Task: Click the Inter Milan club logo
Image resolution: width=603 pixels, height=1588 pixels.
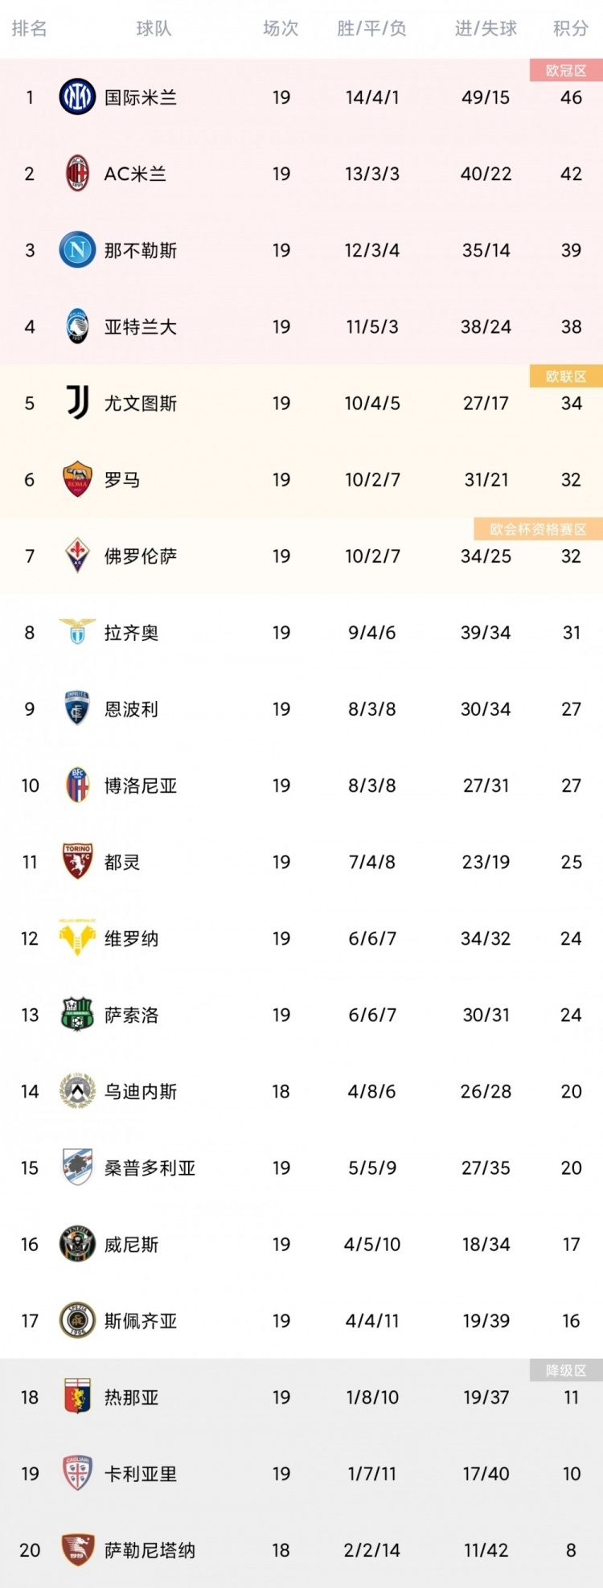Action: [x=77, y=97]
